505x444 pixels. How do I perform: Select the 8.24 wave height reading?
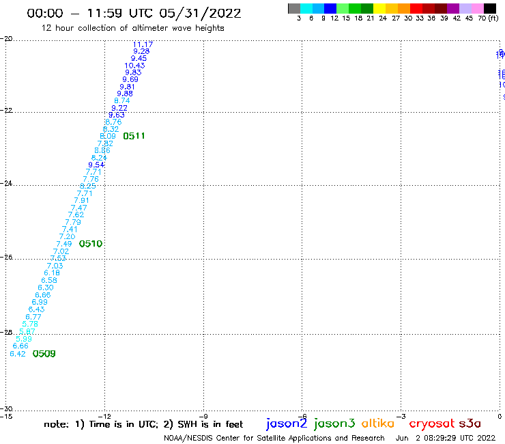click(99, 158)
